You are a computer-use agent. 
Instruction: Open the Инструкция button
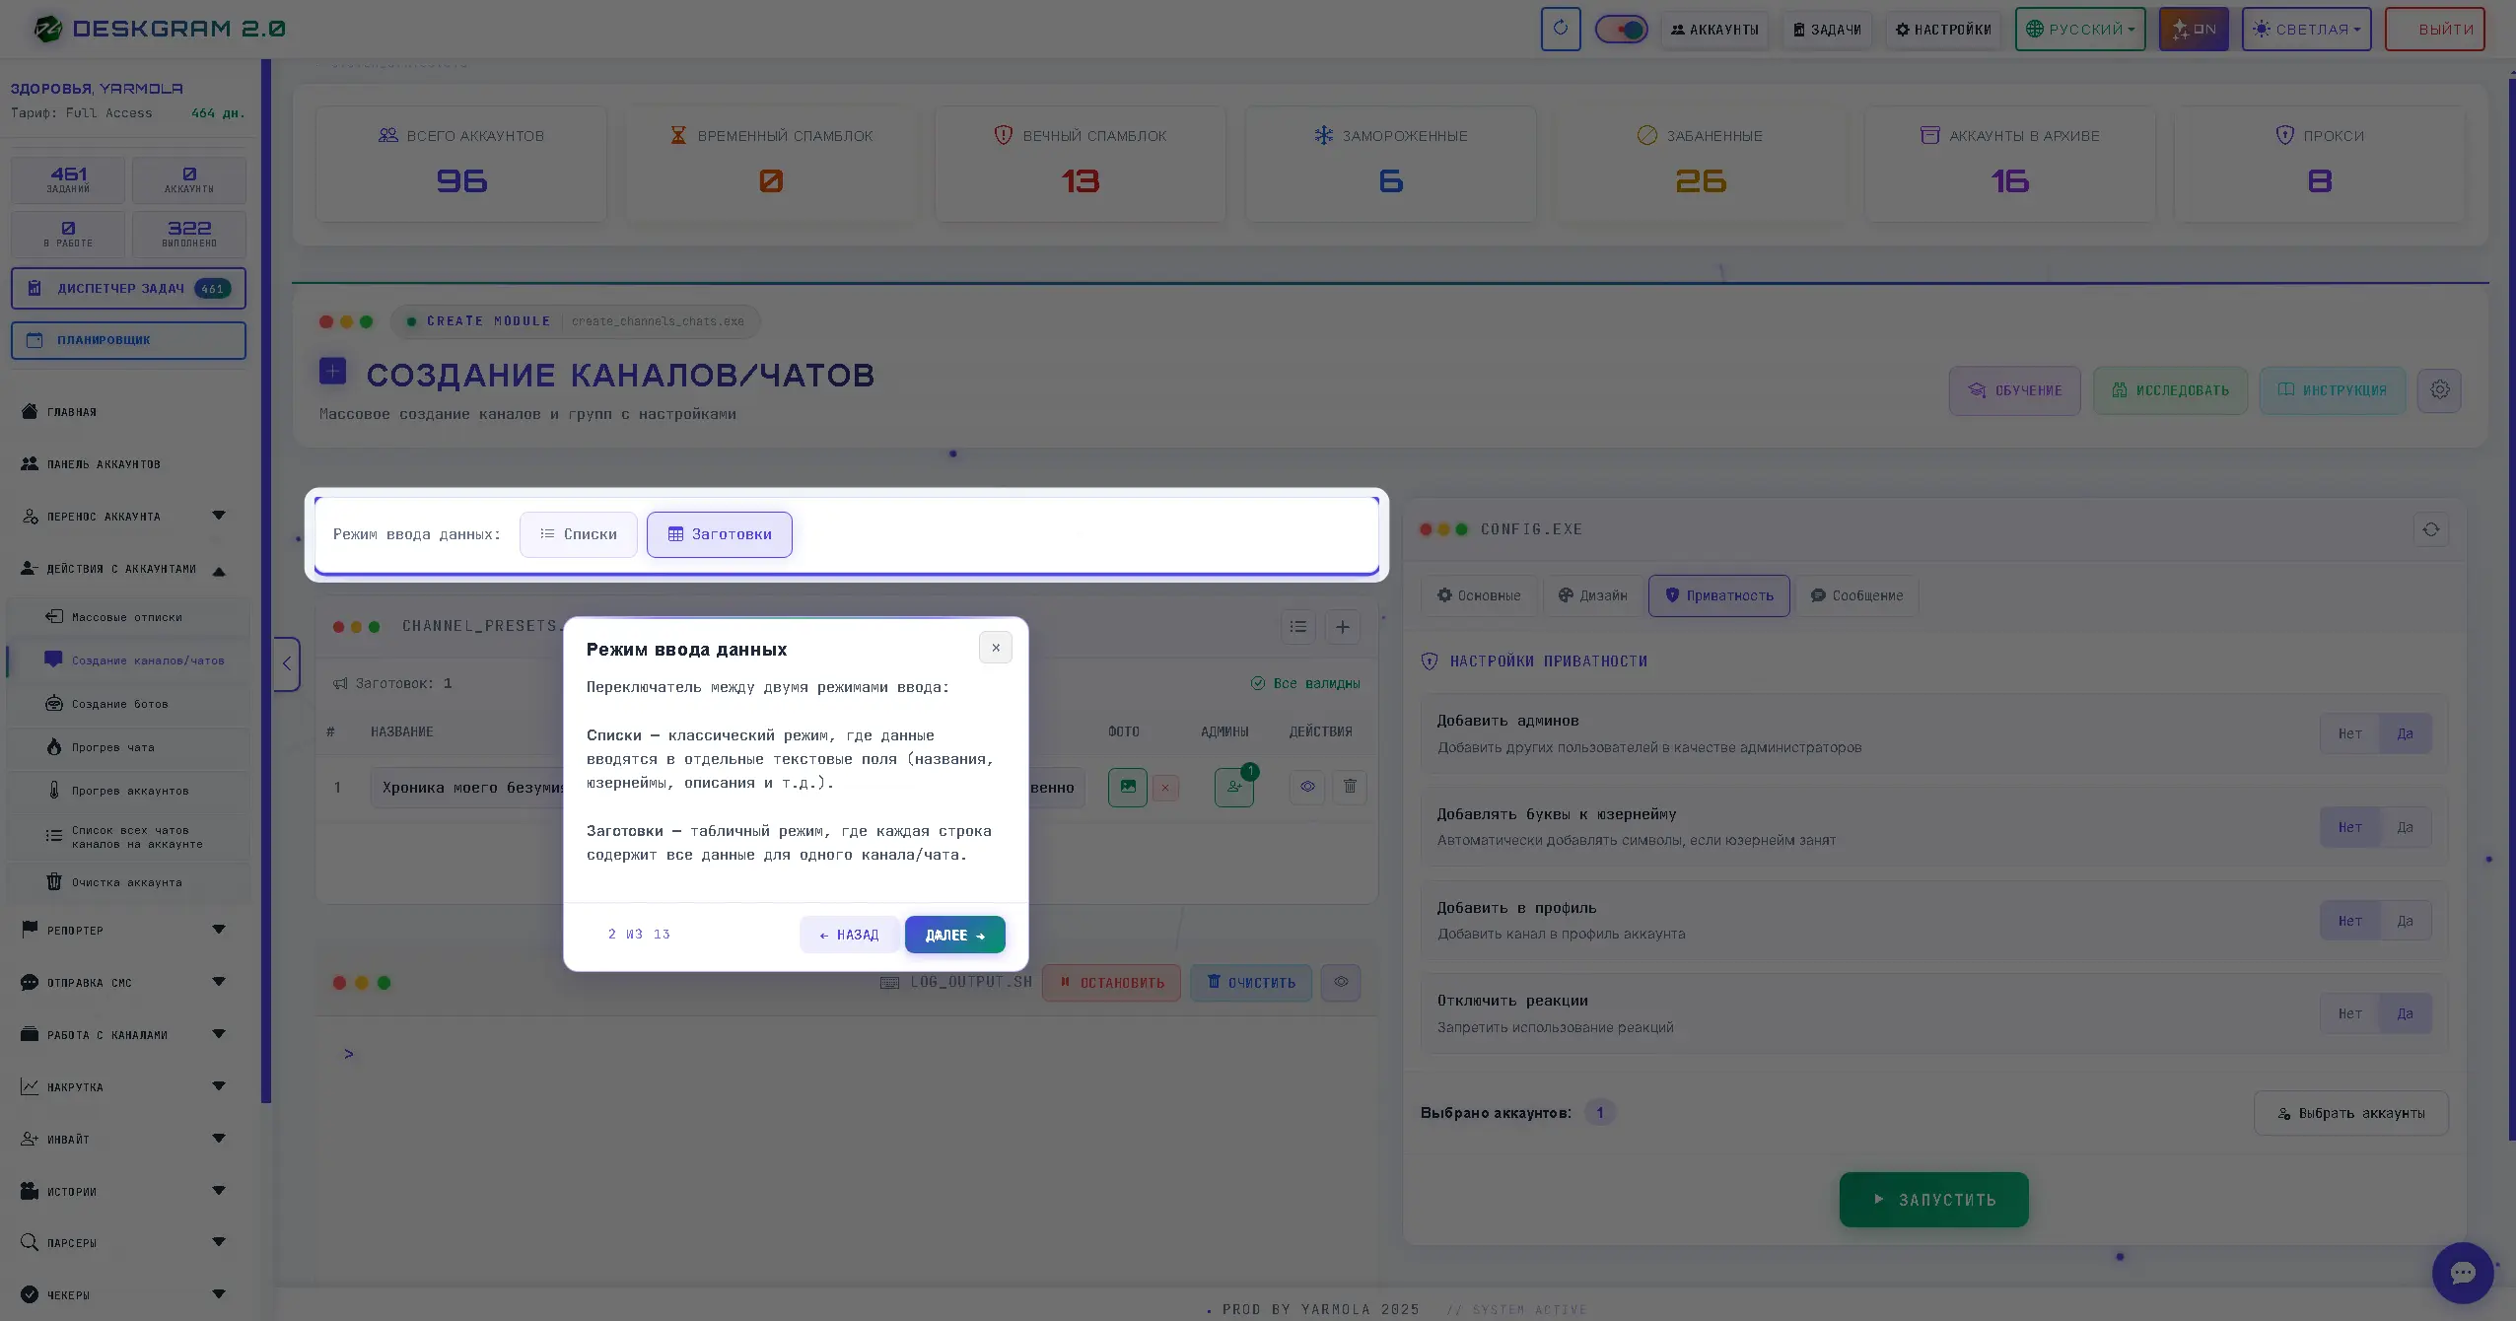(2332, 390)
